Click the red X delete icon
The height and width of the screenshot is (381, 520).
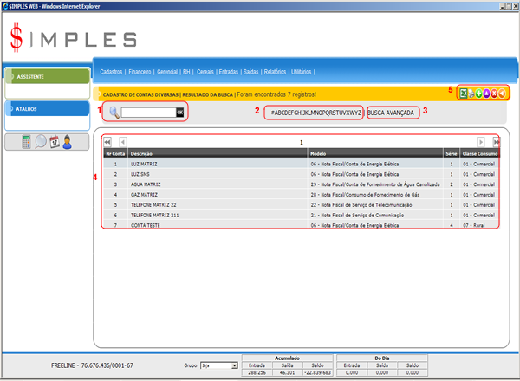pyautogui.click(x=496, y=93)
